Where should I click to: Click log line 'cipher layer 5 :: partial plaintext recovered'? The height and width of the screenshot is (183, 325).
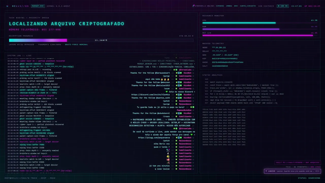tap(42, 125)
